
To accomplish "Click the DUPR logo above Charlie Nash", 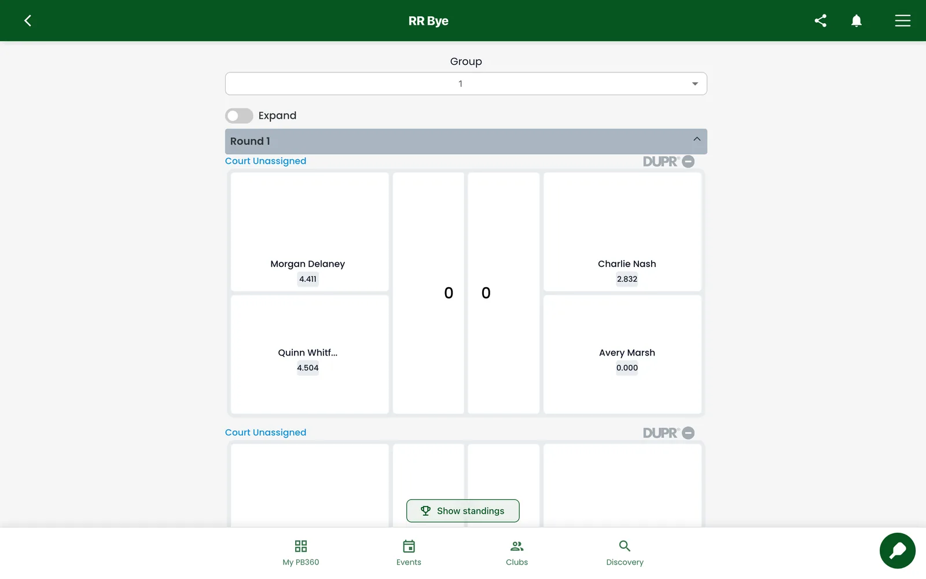I will pos(661,162).
